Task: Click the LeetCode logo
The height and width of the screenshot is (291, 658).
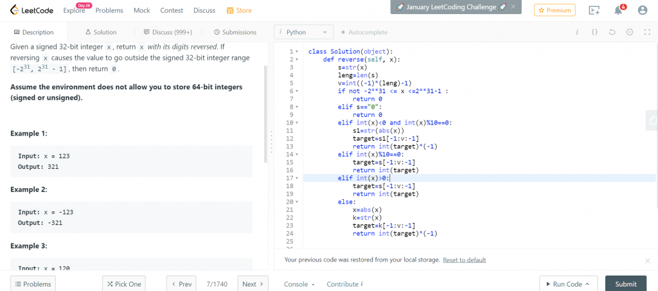Action: [31, 10]
